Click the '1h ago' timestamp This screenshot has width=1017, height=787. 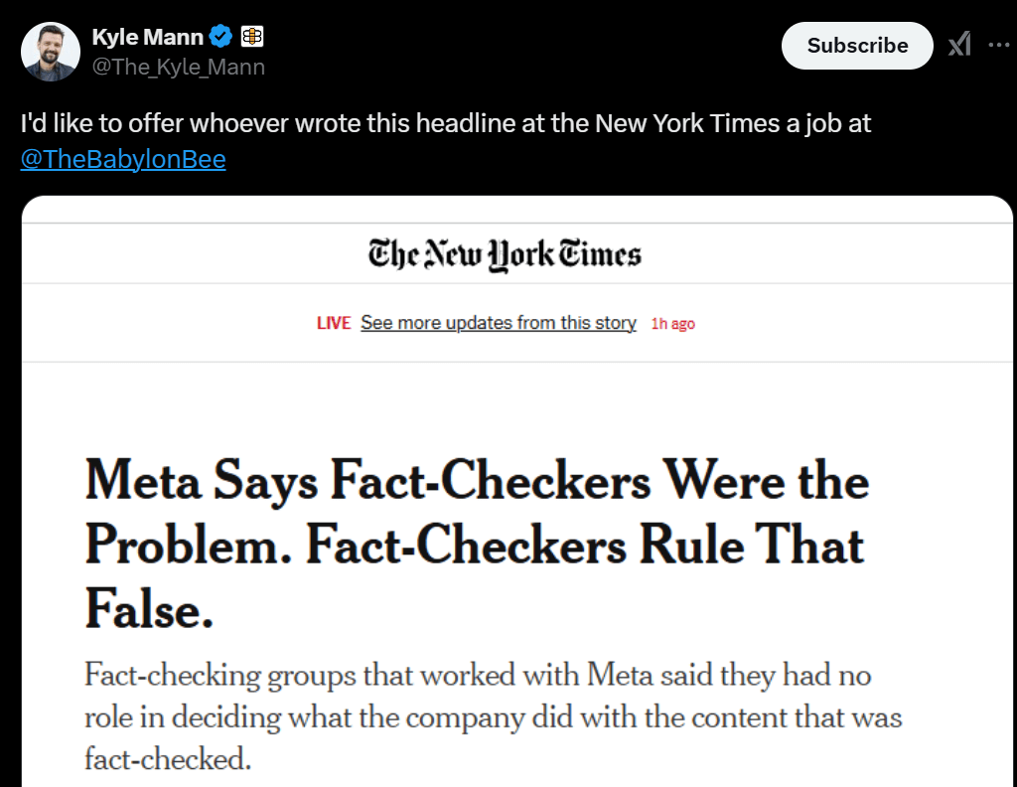coord(672,324)
